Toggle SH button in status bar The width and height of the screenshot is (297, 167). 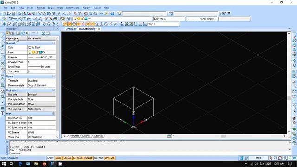(x=112, y=158)
